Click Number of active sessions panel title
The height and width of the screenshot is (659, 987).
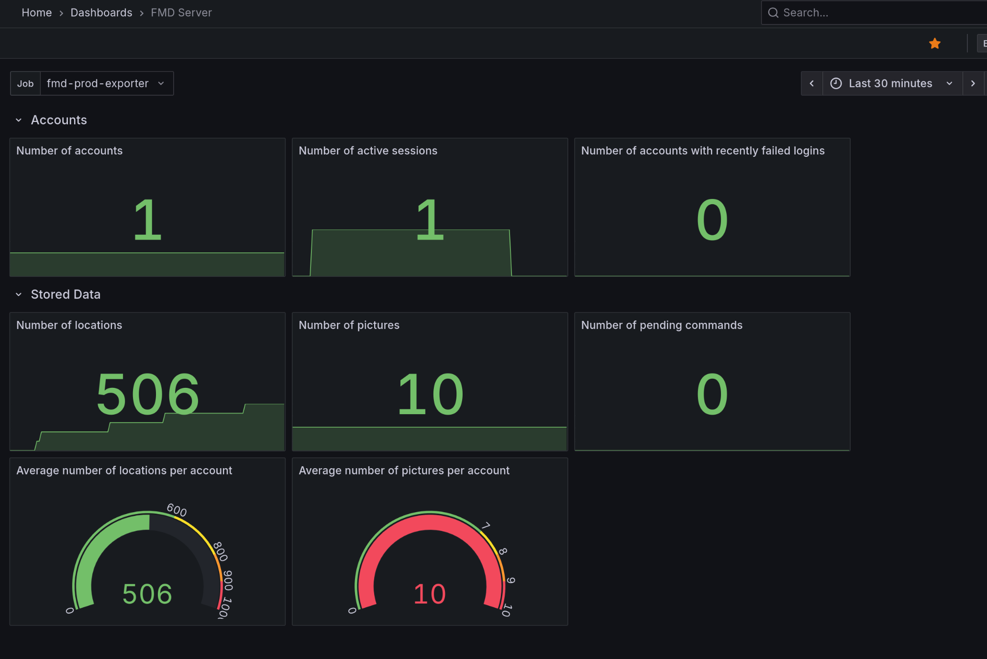[x=368, y=151]
